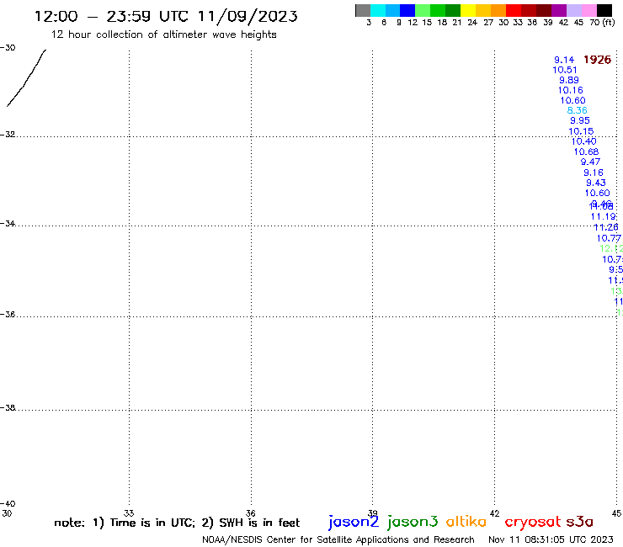Click the pink legend swatch above 70
This screenshot has height=547, width=623.
588,10
